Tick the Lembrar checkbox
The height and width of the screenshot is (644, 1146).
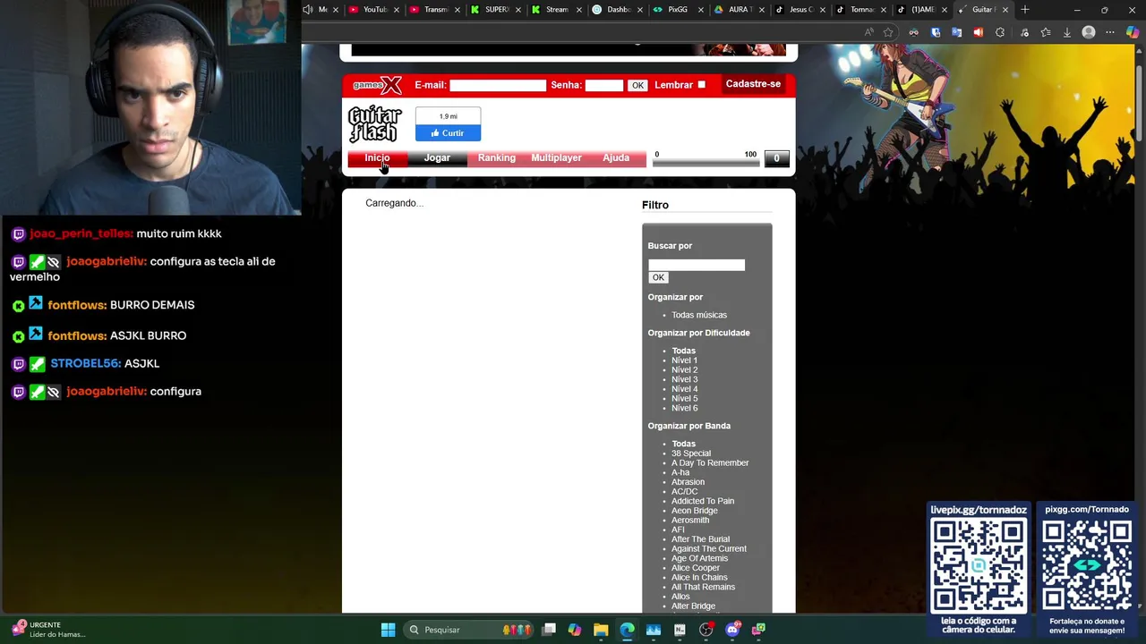point(701,85)
